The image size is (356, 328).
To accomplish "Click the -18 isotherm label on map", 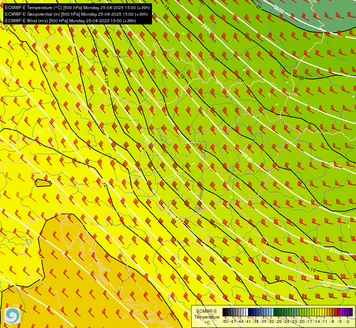I will coord(181,76).
